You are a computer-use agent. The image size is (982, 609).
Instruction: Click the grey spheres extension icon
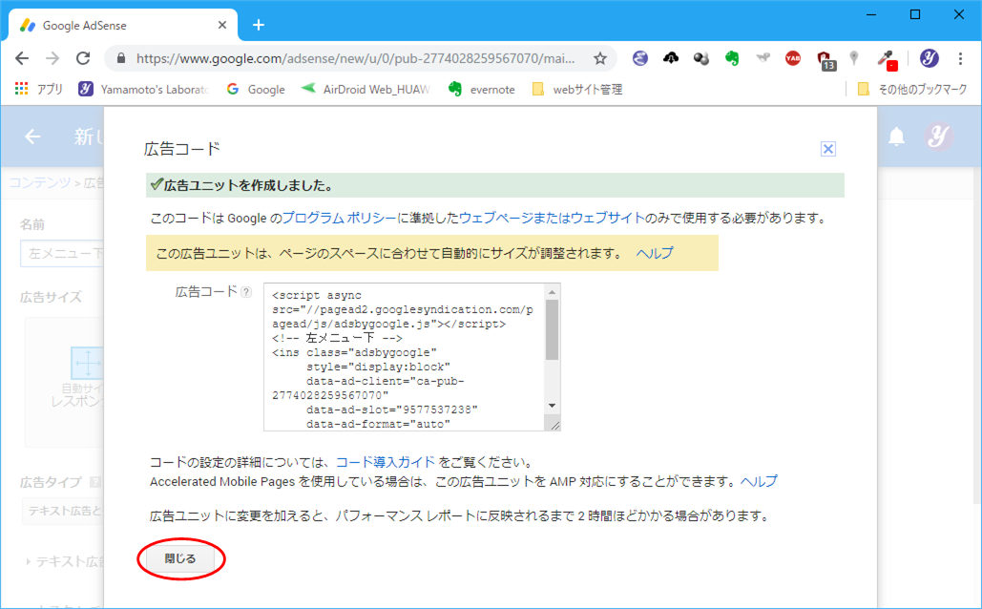tap(701, 58)
